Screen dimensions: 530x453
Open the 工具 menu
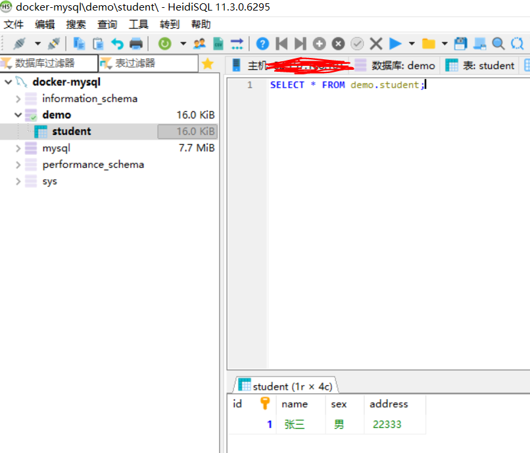[x=138, y=24]
